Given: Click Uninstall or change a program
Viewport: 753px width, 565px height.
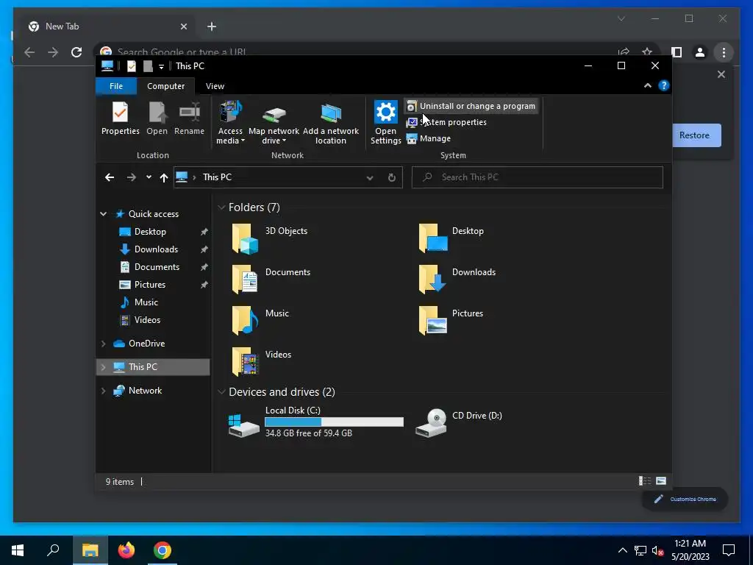Looking at the screenshot, I should (x=471, y=106).
